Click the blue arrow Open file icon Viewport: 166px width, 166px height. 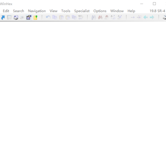click(3, 18)
